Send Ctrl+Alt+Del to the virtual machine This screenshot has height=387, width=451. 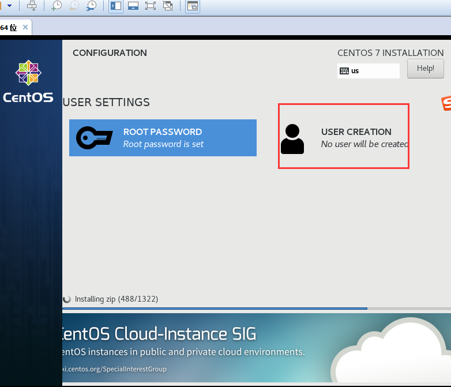pos(32,6)
